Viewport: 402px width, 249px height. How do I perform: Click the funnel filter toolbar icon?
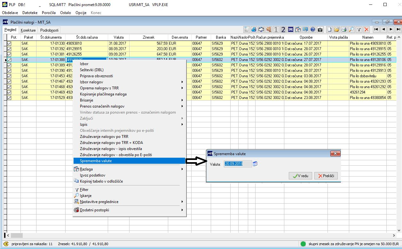click(x=359, y=29)
